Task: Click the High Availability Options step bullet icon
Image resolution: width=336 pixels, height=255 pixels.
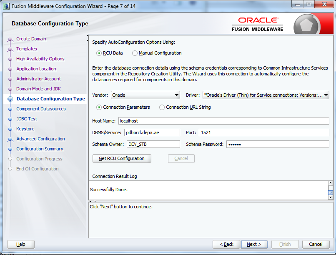Action: point(10,59)
